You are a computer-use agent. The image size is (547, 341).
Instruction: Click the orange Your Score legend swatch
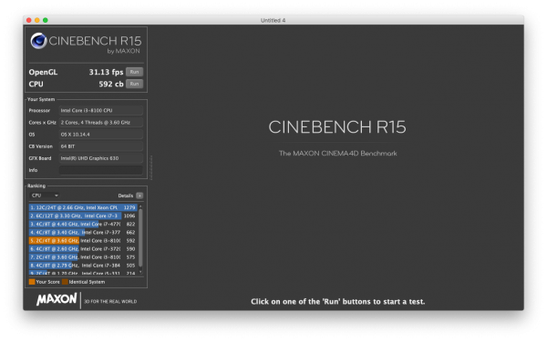pyautogui.click(x=32, y=282)
